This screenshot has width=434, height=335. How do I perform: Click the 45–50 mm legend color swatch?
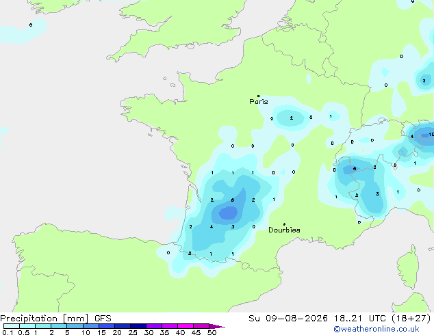point(201,326)
